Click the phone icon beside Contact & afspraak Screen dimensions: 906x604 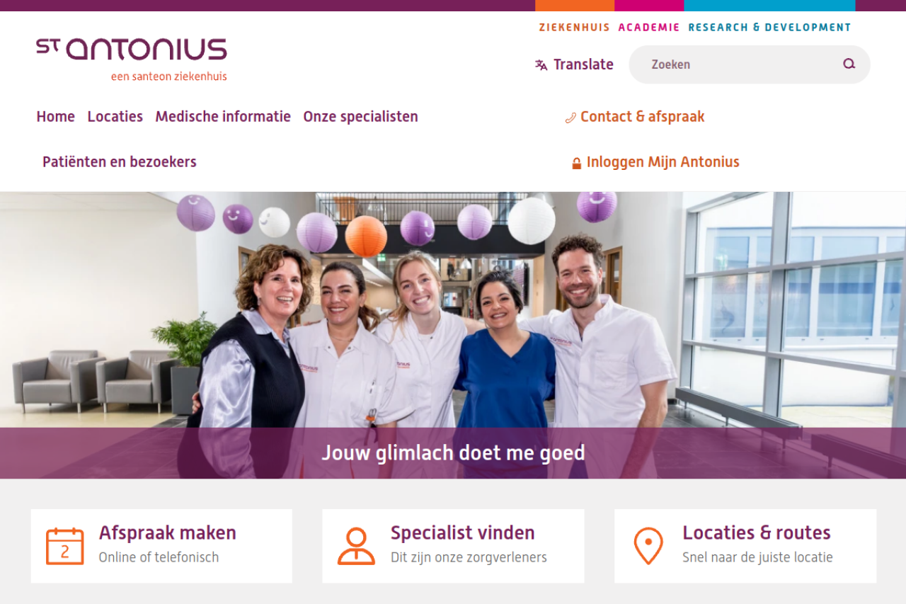point(570,118)
